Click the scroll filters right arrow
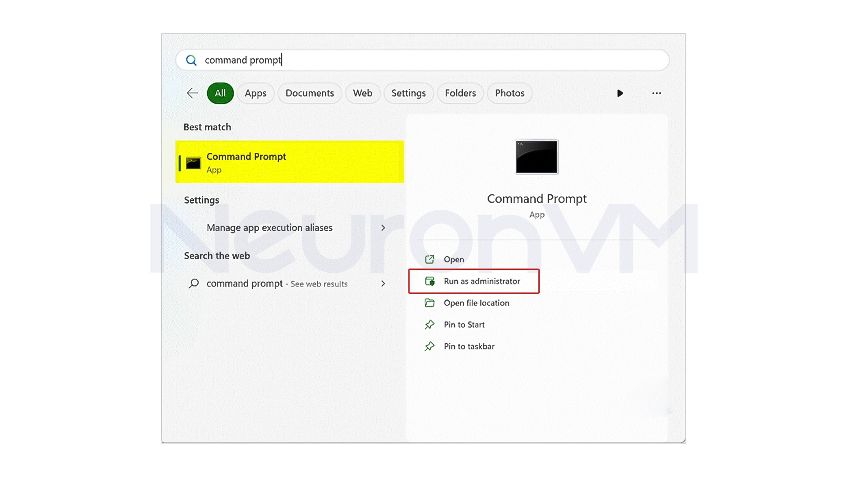 click(620, 93)
